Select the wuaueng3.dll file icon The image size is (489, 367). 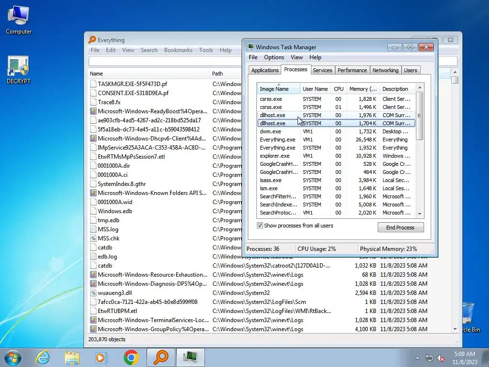click(x=93, y=293)
